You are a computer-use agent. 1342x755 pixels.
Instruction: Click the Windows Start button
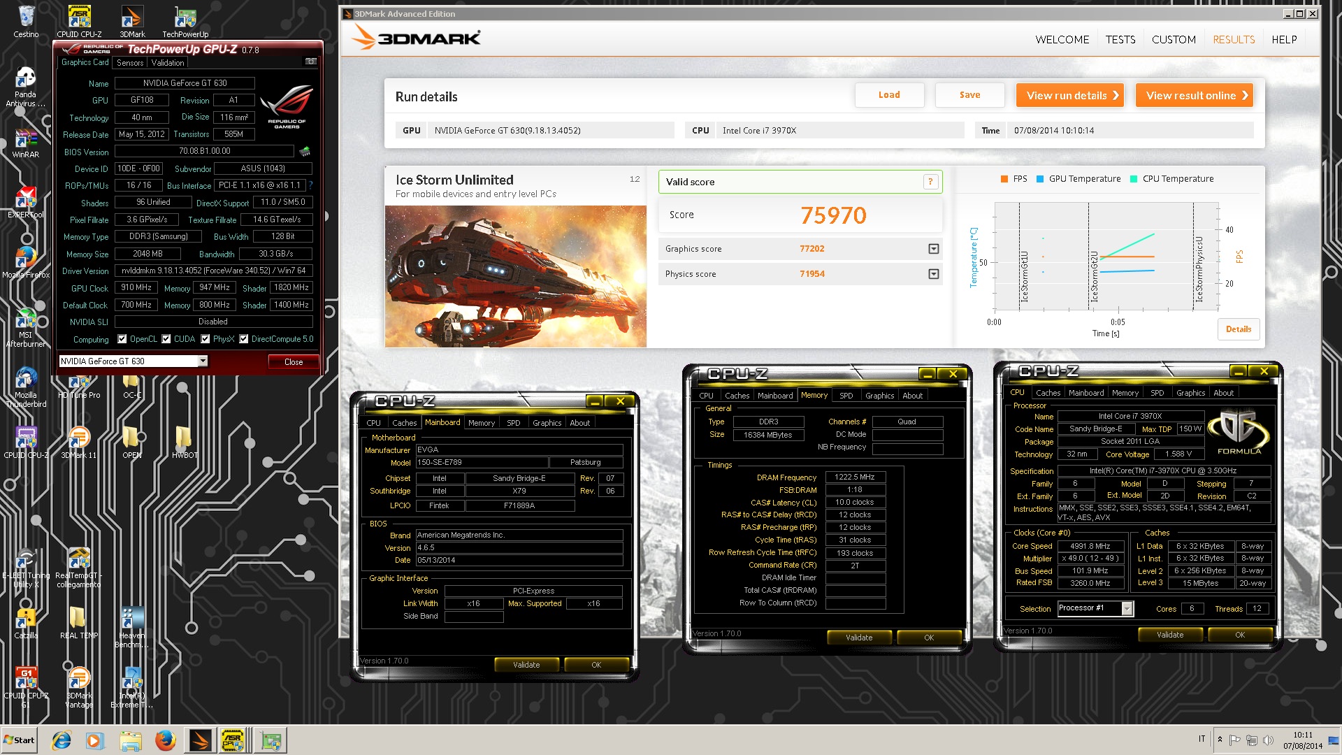(20, 740)
